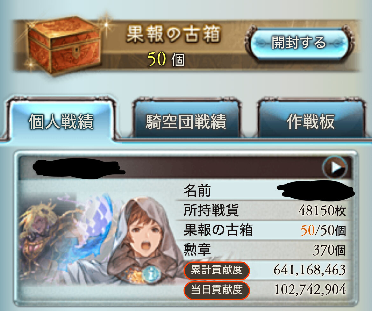Click the 102,742,904 daily contribution value

[x=309, y=290]
